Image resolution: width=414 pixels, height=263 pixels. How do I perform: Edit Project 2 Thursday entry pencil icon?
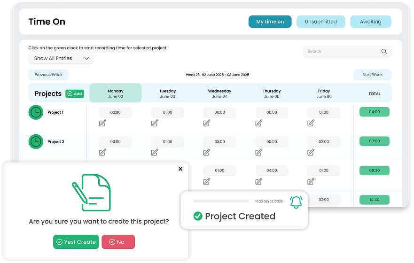tap(259, 152)
